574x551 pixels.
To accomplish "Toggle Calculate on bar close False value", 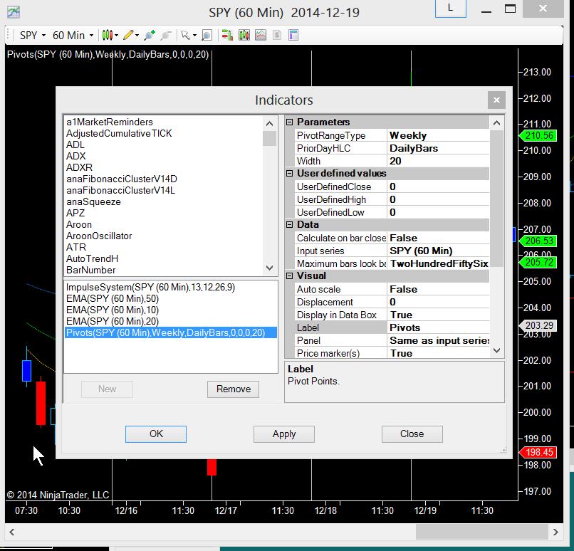I will coord(438,238).
